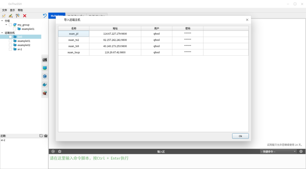Click the command script input area
The image size is (306, 169).
click(x=176, y=161)
